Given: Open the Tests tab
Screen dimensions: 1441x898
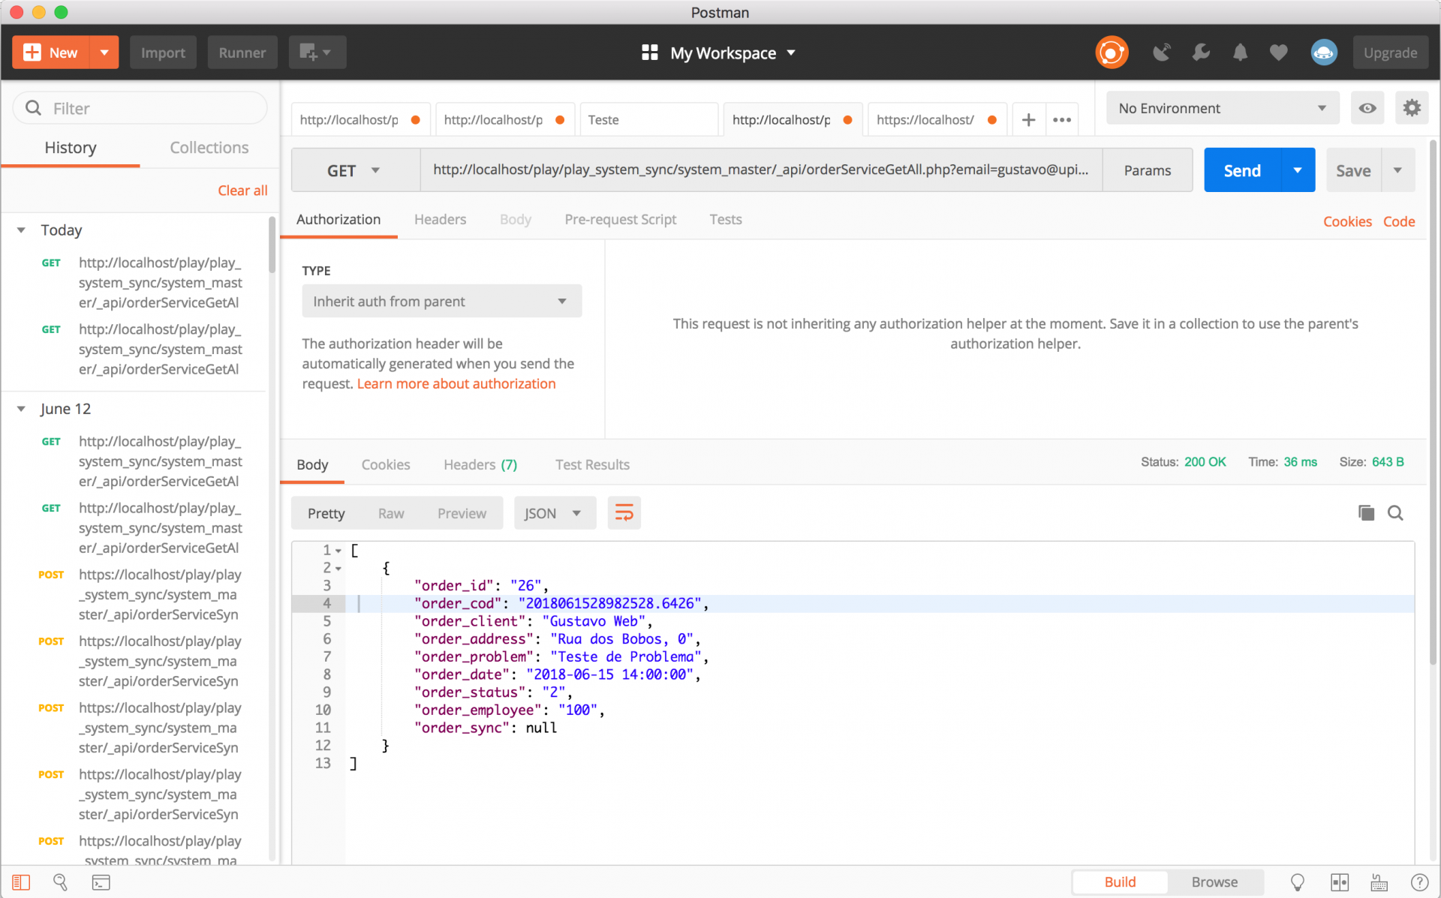Looking at the screenshot, I should [x=725, y=219].
